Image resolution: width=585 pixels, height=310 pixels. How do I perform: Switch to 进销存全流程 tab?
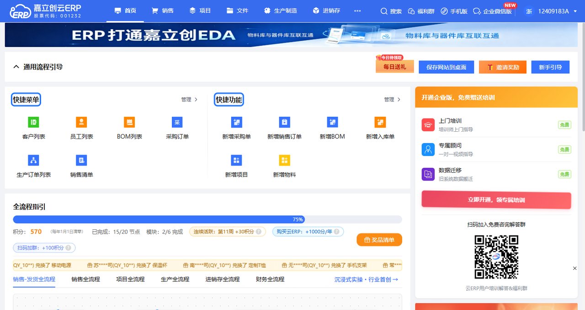tap(223, 279)
